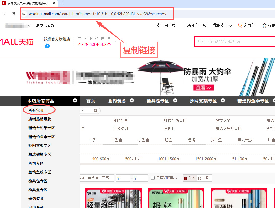Open 网页无障碍 link

coord(45,25)
